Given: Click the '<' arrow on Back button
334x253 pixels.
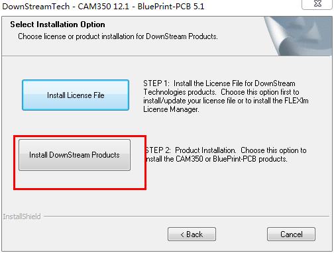Looking at the screenshot, I should pos(182,234).
